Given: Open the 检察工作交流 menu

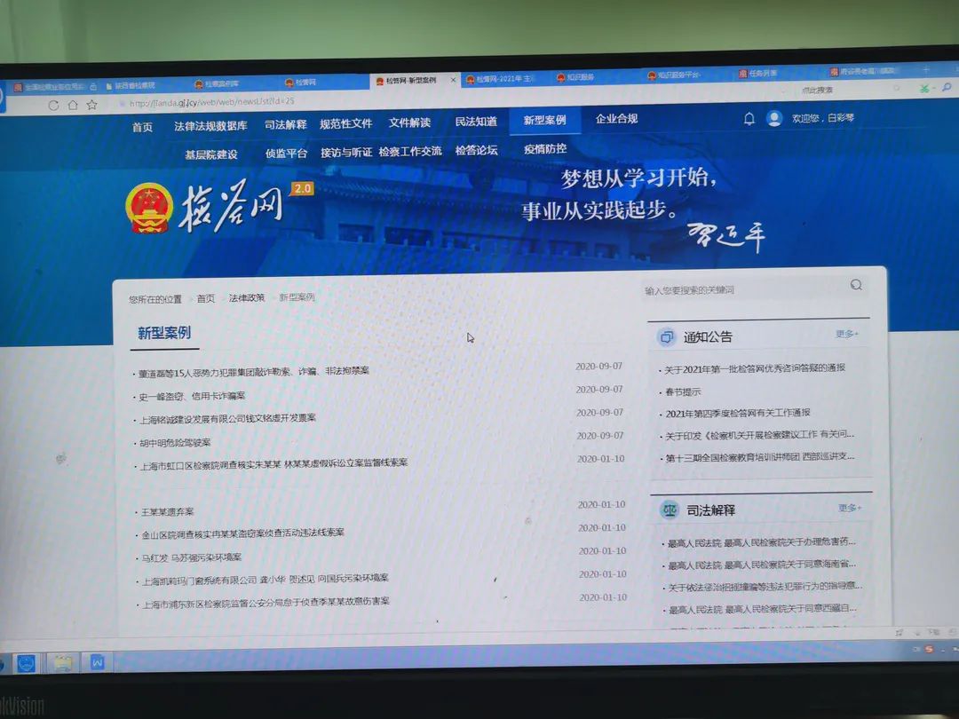Looking at the screenshot, I should 409,151.
